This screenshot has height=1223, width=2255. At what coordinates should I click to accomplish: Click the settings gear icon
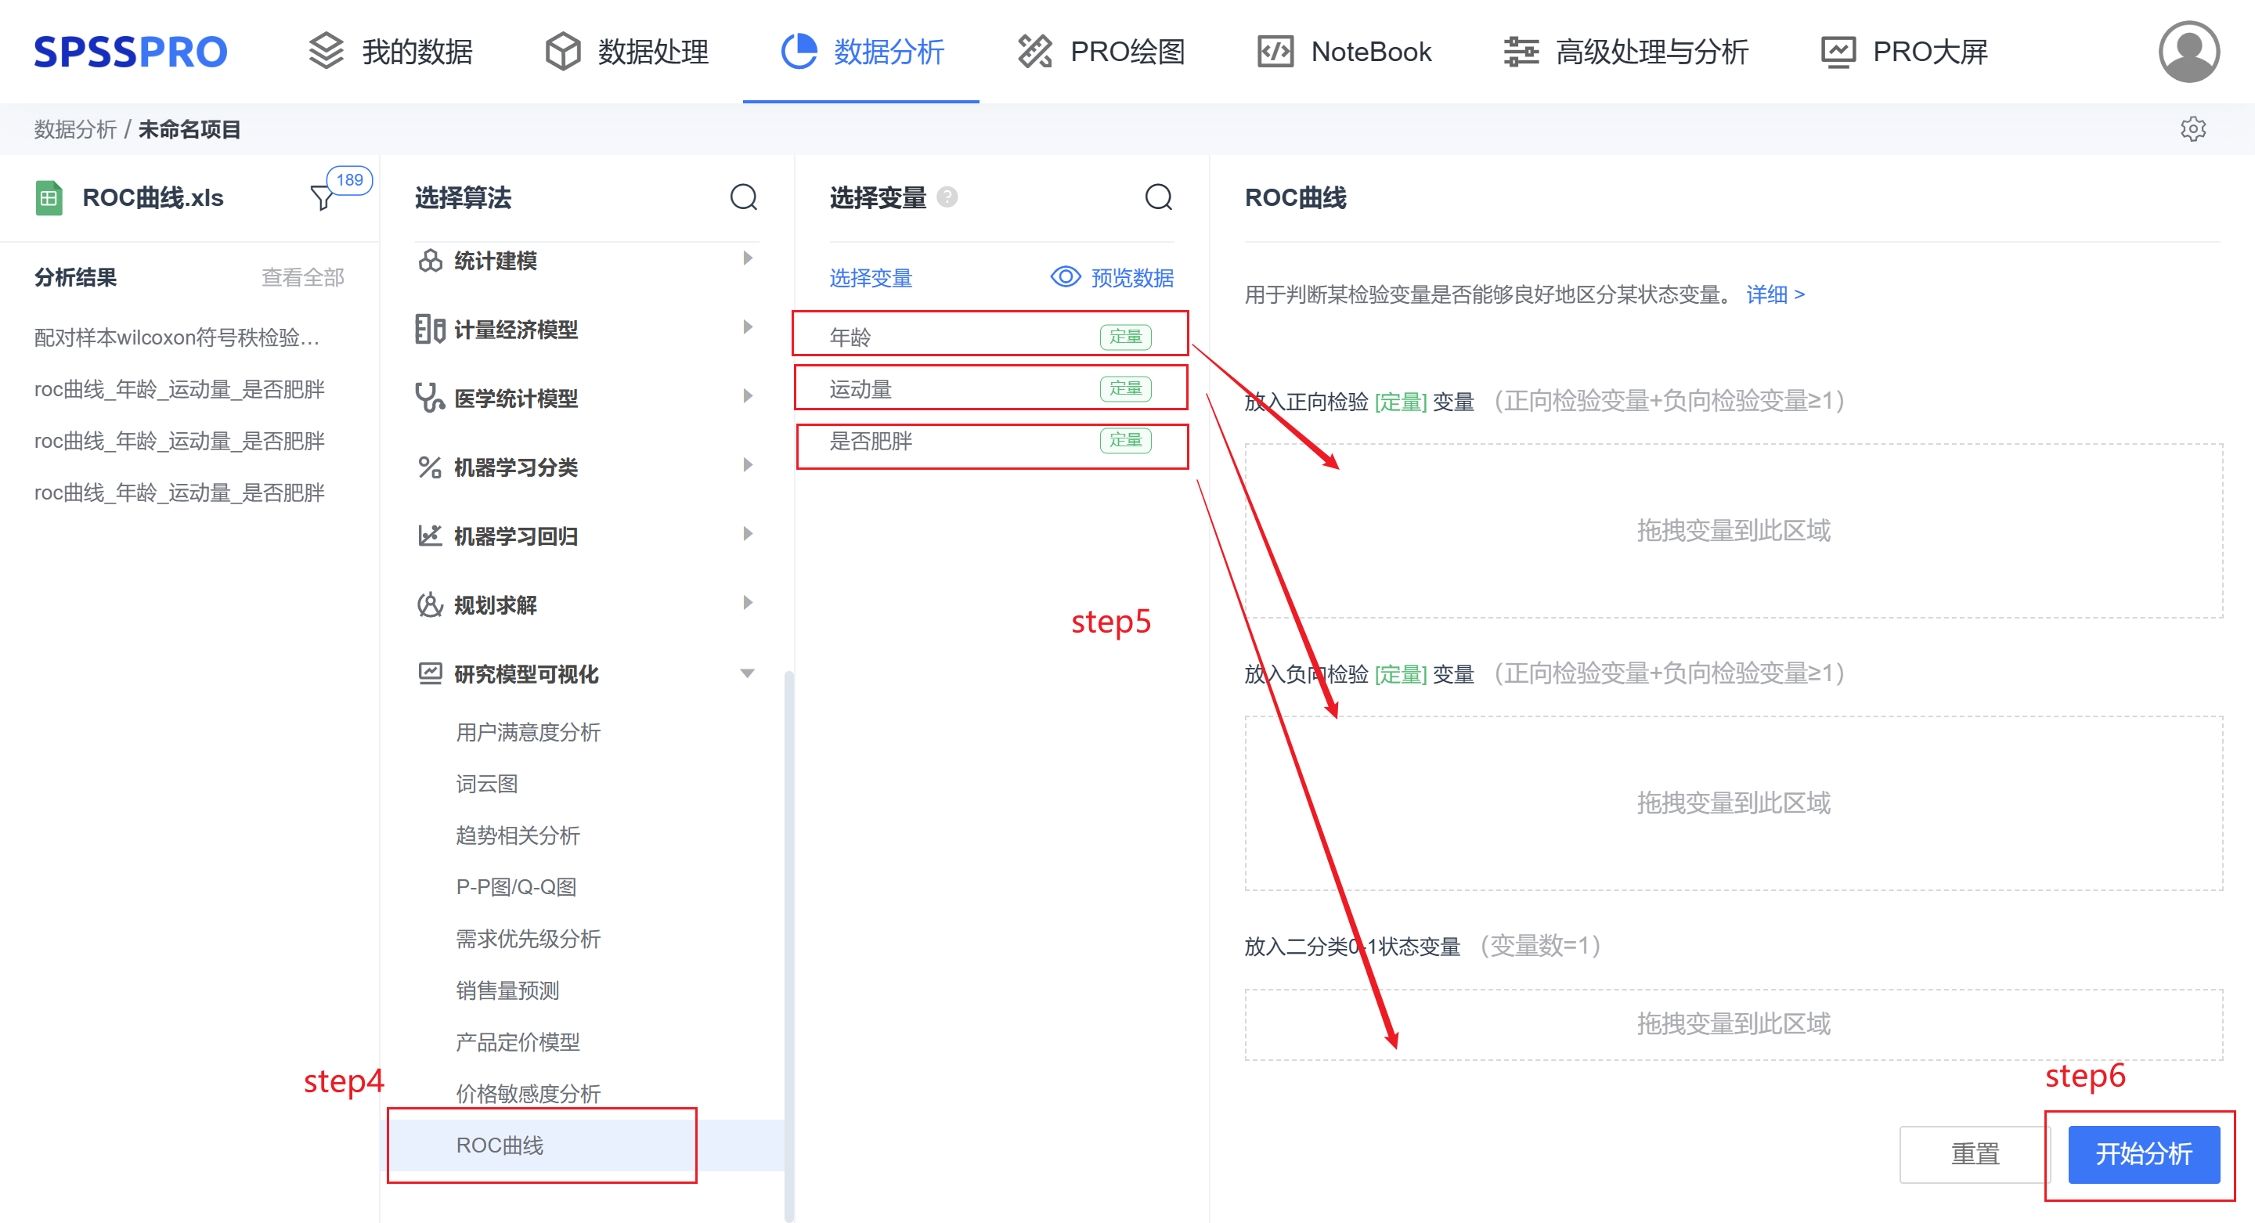click(x=2192, y=129)
